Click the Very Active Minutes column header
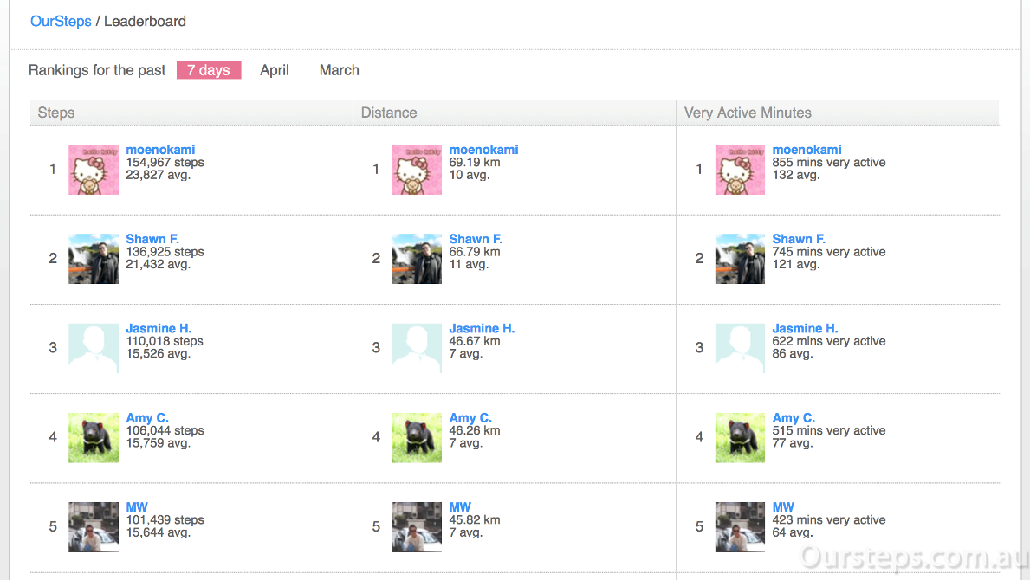This screenshot has height=580, width=1030. pyautogui.click(x=748, y=113)
